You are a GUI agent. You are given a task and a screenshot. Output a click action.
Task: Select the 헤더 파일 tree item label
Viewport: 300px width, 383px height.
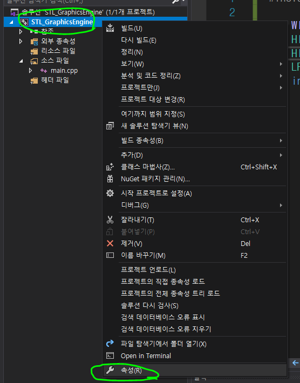[55, 80]
